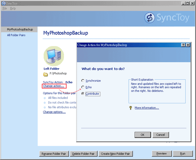Click the SyncToy logo icon in banner

click(x=149, y=18)
